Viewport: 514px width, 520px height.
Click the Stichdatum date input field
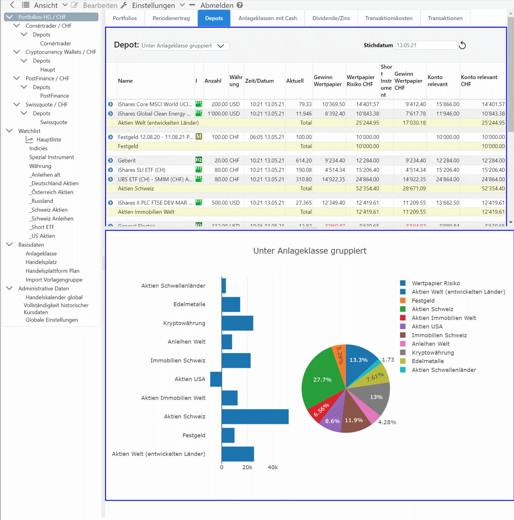coord(426,45)
